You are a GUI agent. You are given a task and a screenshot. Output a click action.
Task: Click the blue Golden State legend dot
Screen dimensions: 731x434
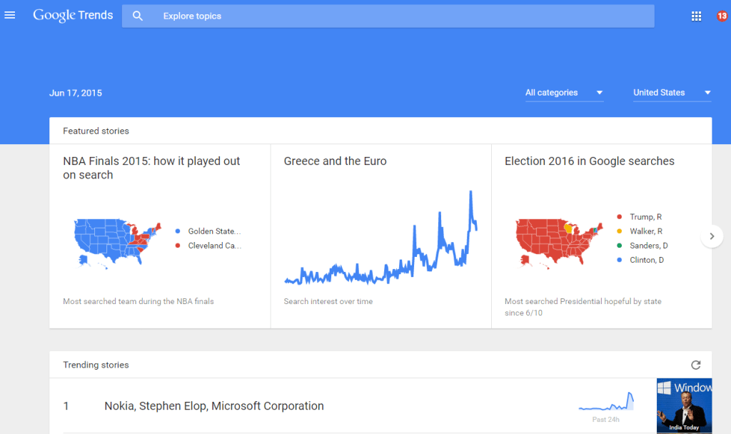coord(178,231)
